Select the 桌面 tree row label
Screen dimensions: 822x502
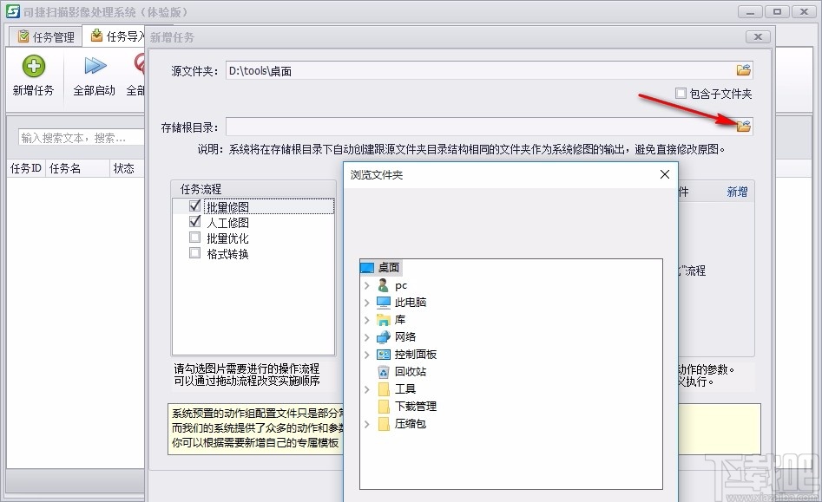[x=389, y=268]
